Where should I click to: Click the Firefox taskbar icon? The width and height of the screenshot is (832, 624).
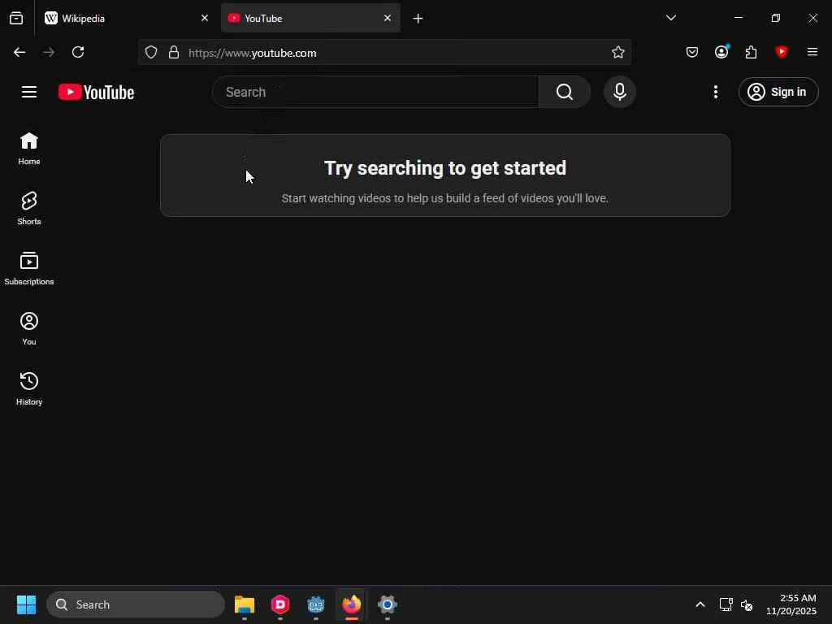(x=351, y=604)
